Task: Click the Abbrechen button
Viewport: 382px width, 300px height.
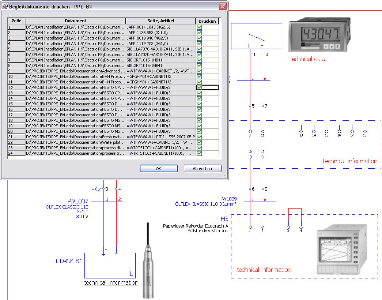Action: pyautogui.click(x=202, y=169)
